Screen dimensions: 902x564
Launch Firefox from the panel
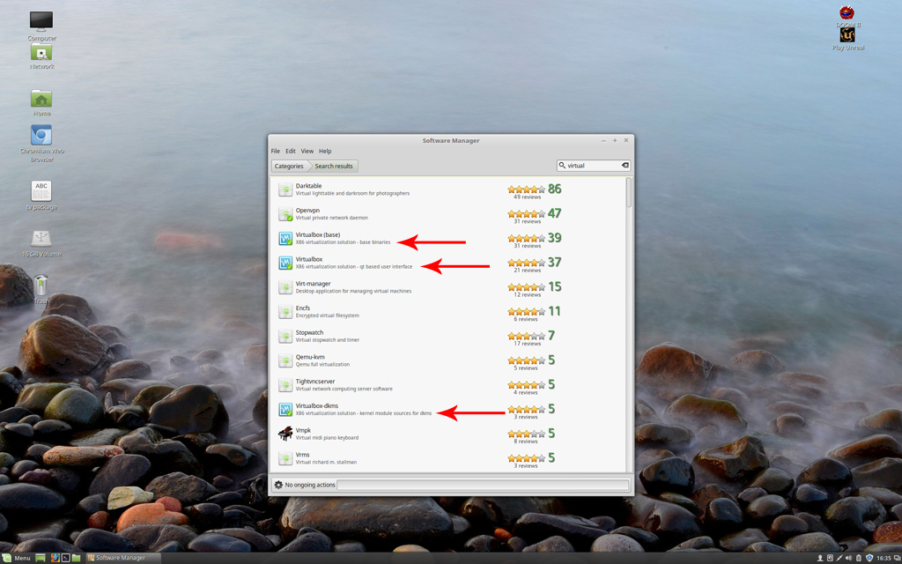pos(55,558)
